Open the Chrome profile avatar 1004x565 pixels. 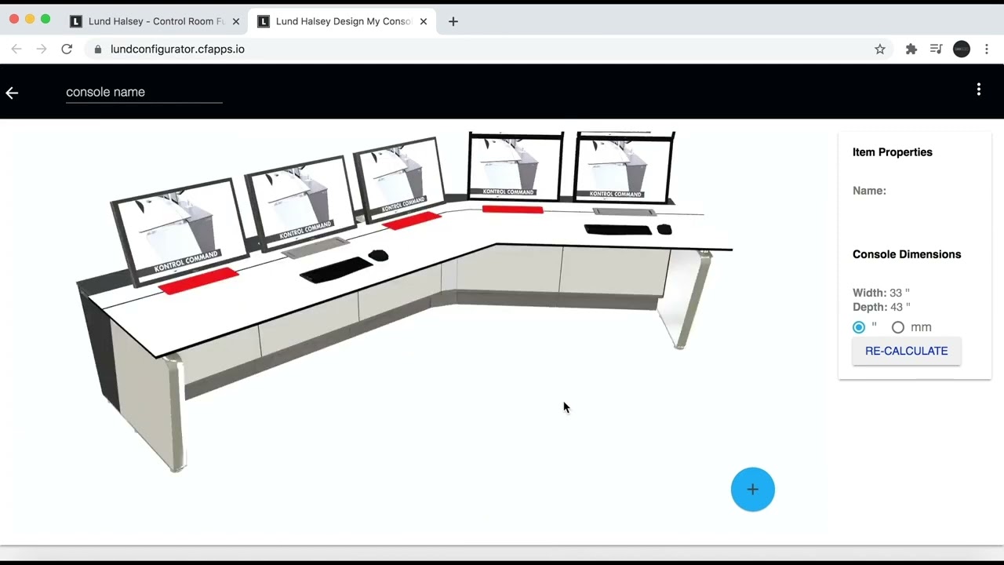point(962,49)
